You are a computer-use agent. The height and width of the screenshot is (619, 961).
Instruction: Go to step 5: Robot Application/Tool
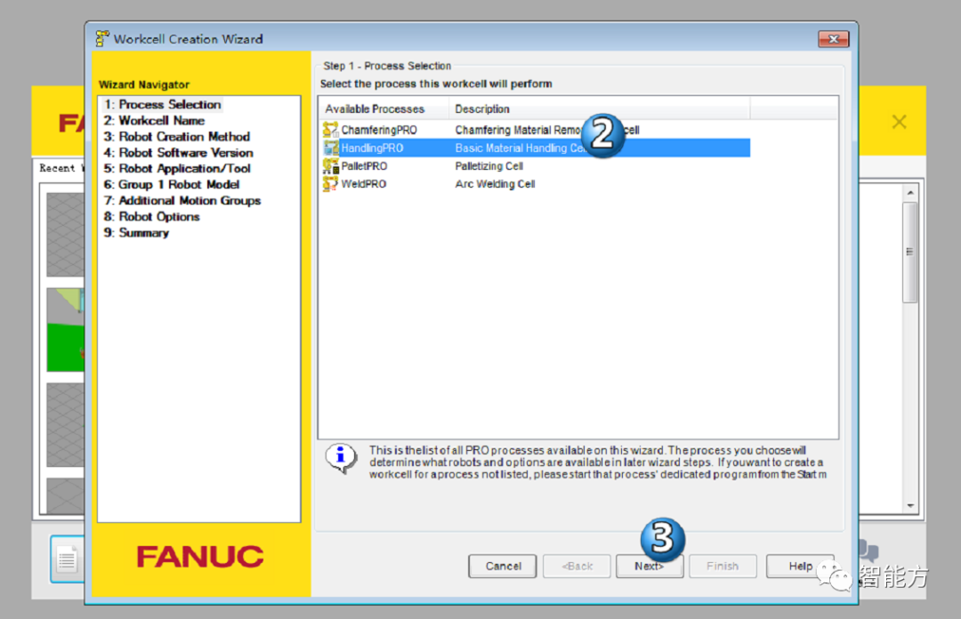coord(177,169)
